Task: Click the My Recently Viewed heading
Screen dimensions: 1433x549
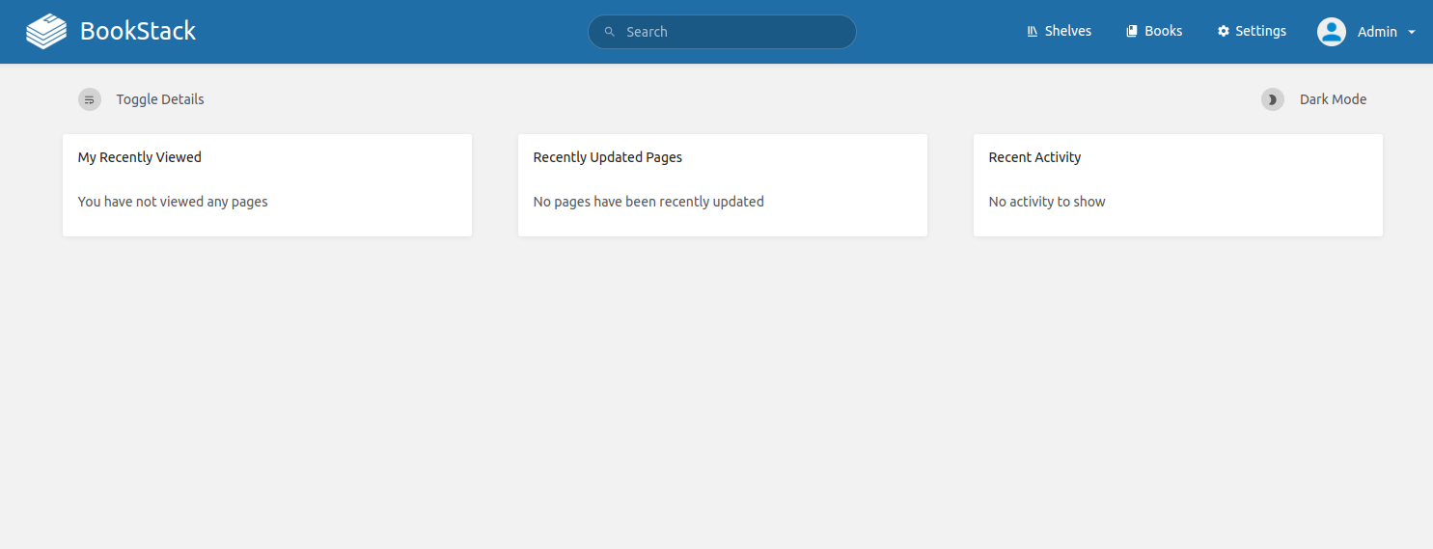Action: (140, 157)
